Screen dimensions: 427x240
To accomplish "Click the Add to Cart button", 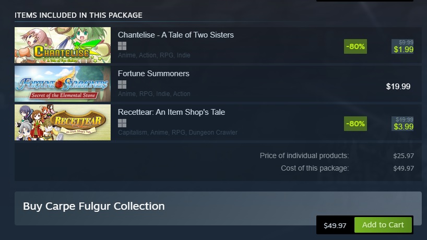I will click(x=383, y=225).
